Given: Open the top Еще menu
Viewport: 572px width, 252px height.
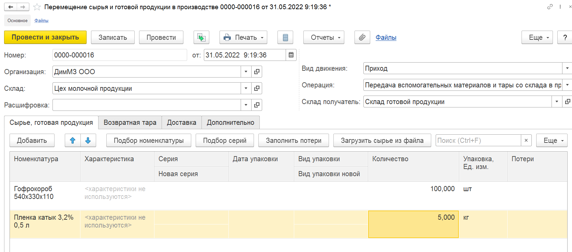Looking at the screenshot, I should tap(537, 37).
